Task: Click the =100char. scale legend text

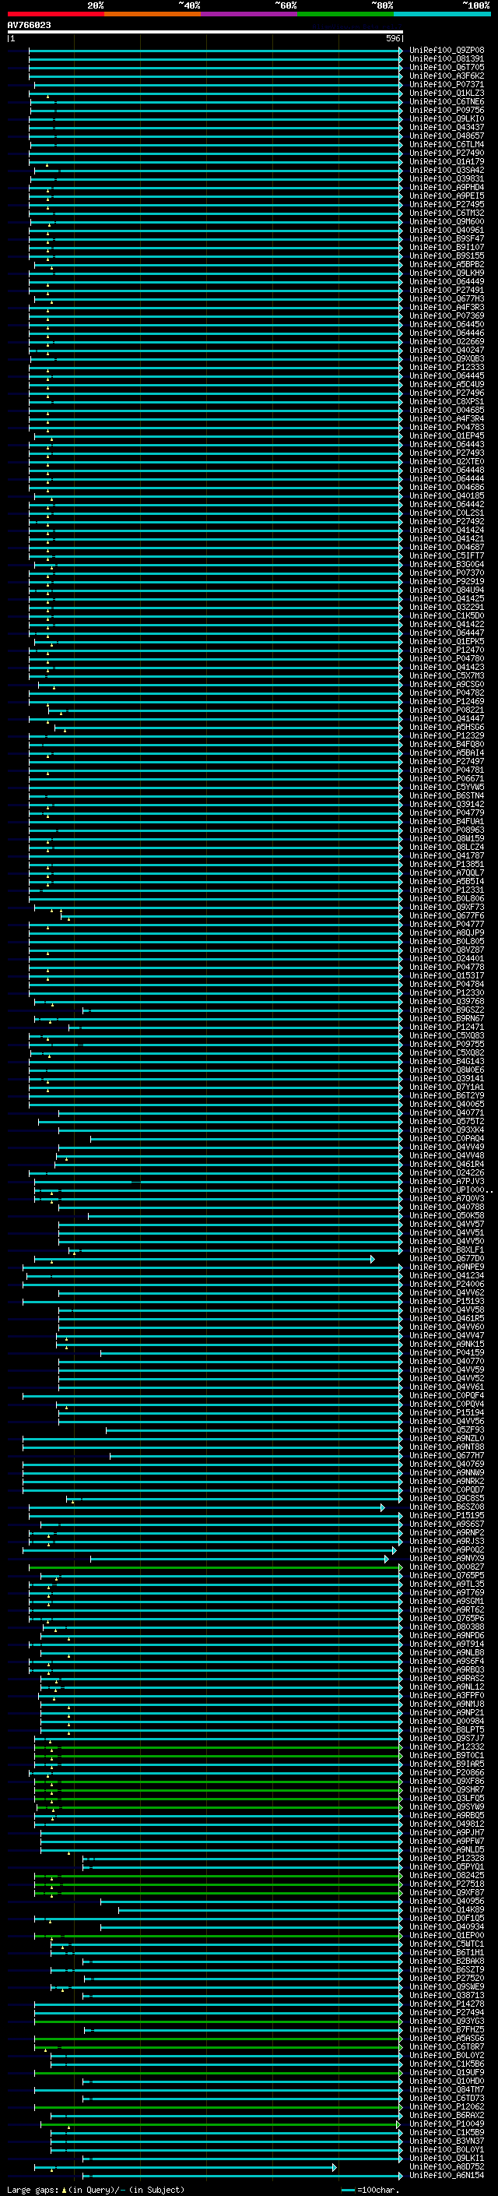Action: click(x=377, y=2190)
